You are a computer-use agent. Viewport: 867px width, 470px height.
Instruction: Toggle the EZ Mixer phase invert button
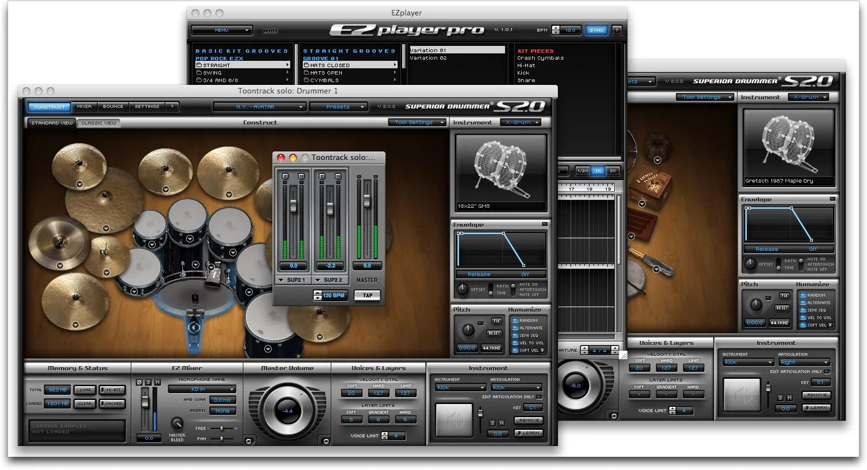click(139, 383)
